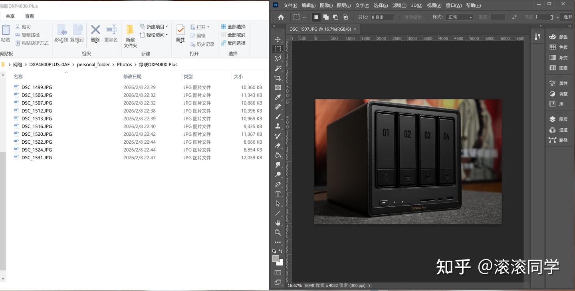Open the Style dropdown set to 正常

coord(460,17)
